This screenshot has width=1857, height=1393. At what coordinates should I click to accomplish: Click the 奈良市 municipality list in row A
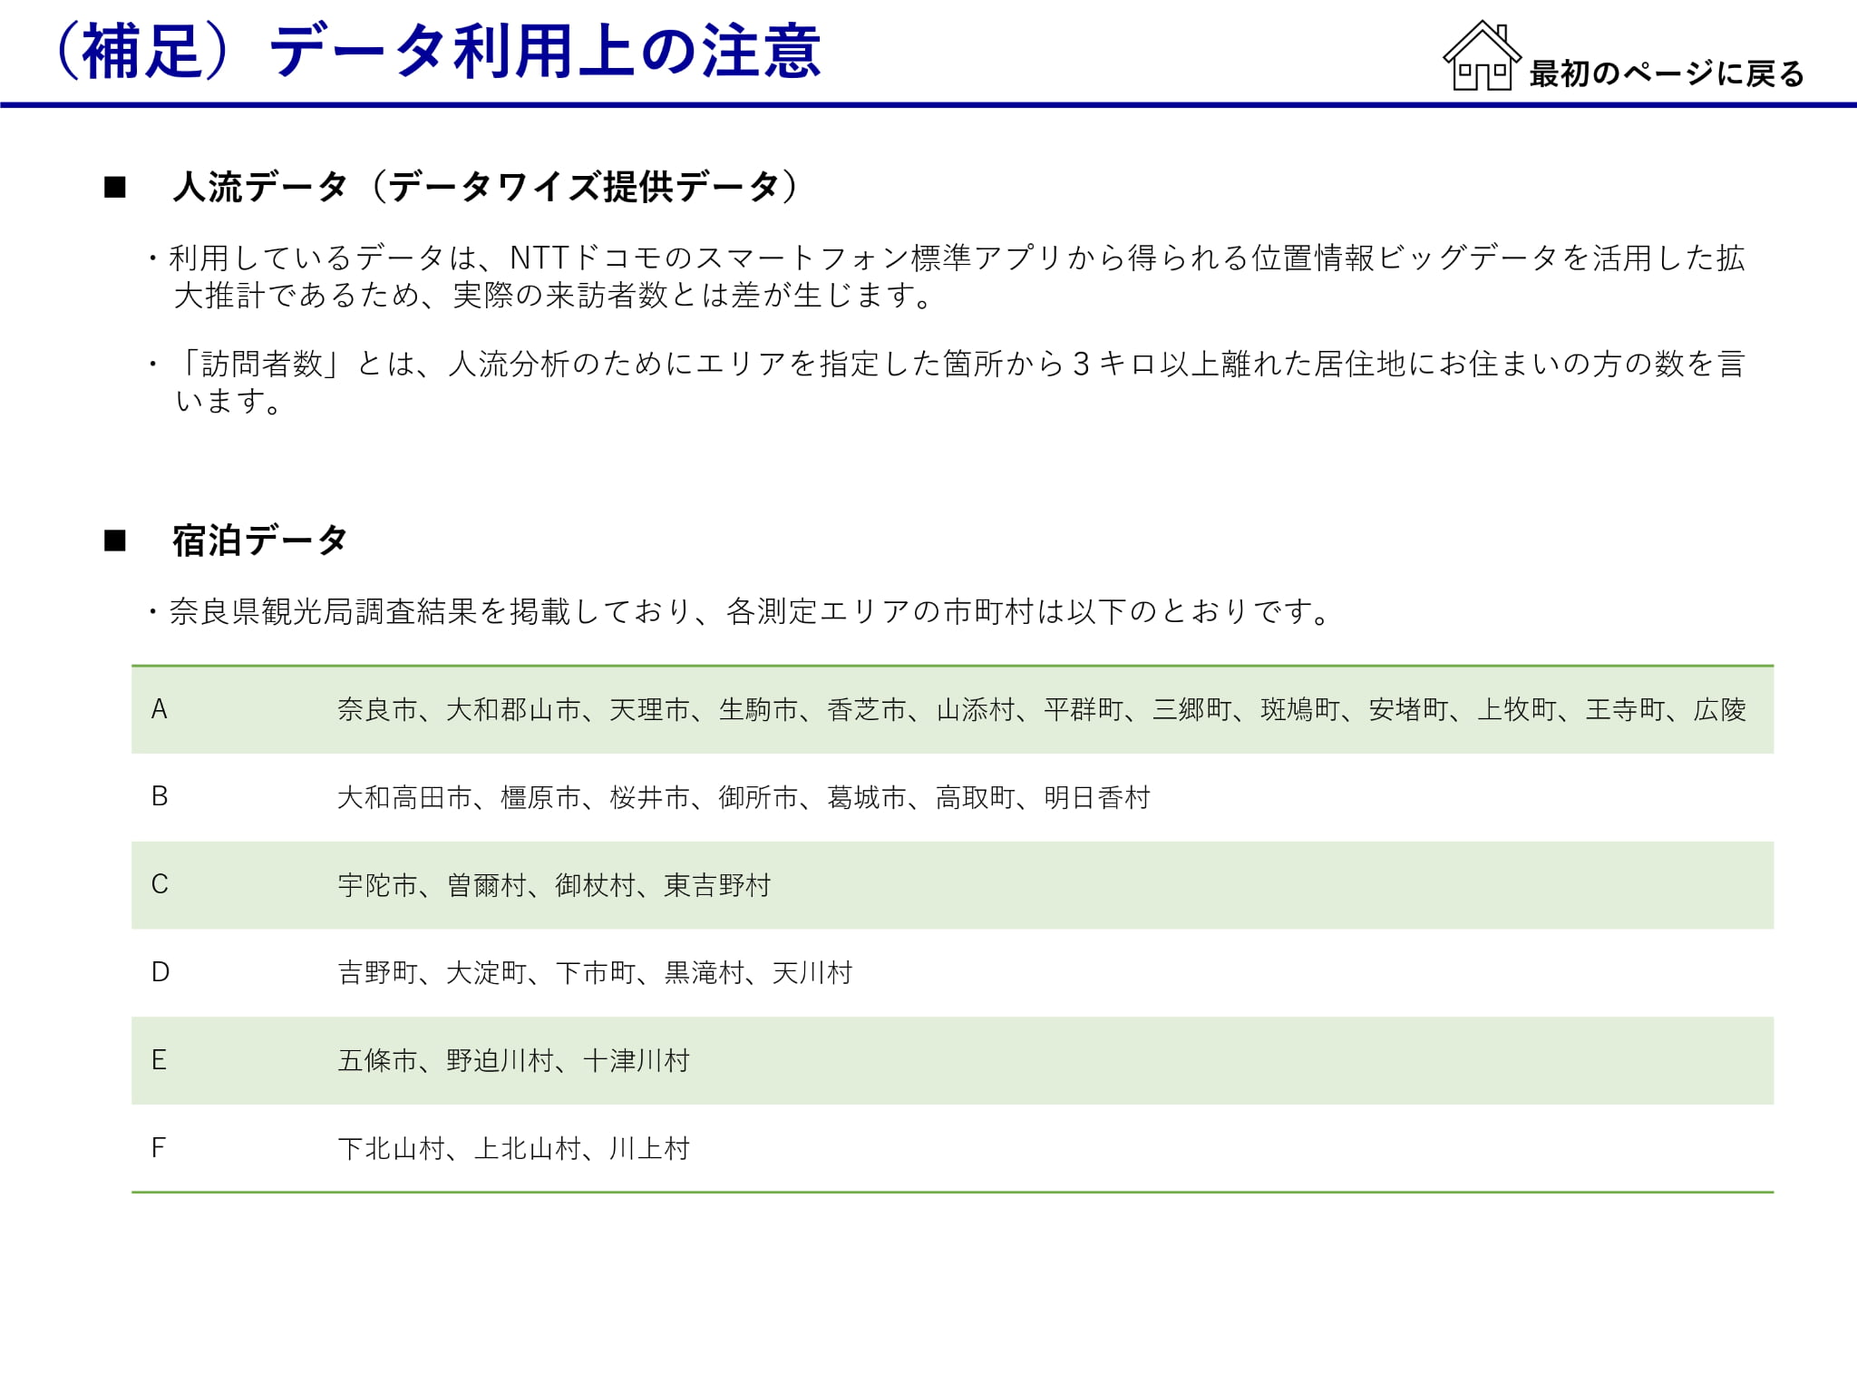pos(1041,709)
